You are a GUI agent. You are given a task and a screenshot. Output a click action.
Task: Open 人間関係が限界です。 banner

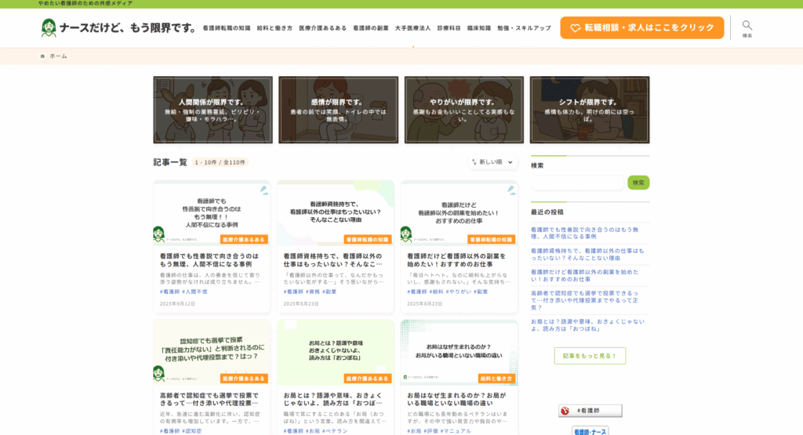(213, 110)
